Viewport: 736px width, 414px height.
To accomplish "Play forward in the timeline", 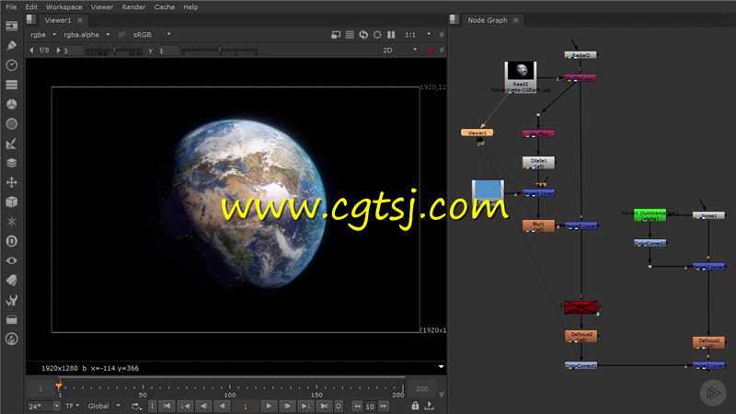I will point(269,406).
